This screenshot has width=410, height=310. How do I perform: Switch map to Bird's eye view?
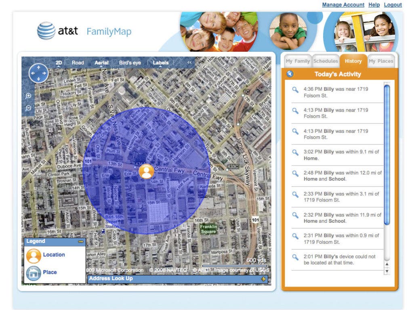click(130, 63)
